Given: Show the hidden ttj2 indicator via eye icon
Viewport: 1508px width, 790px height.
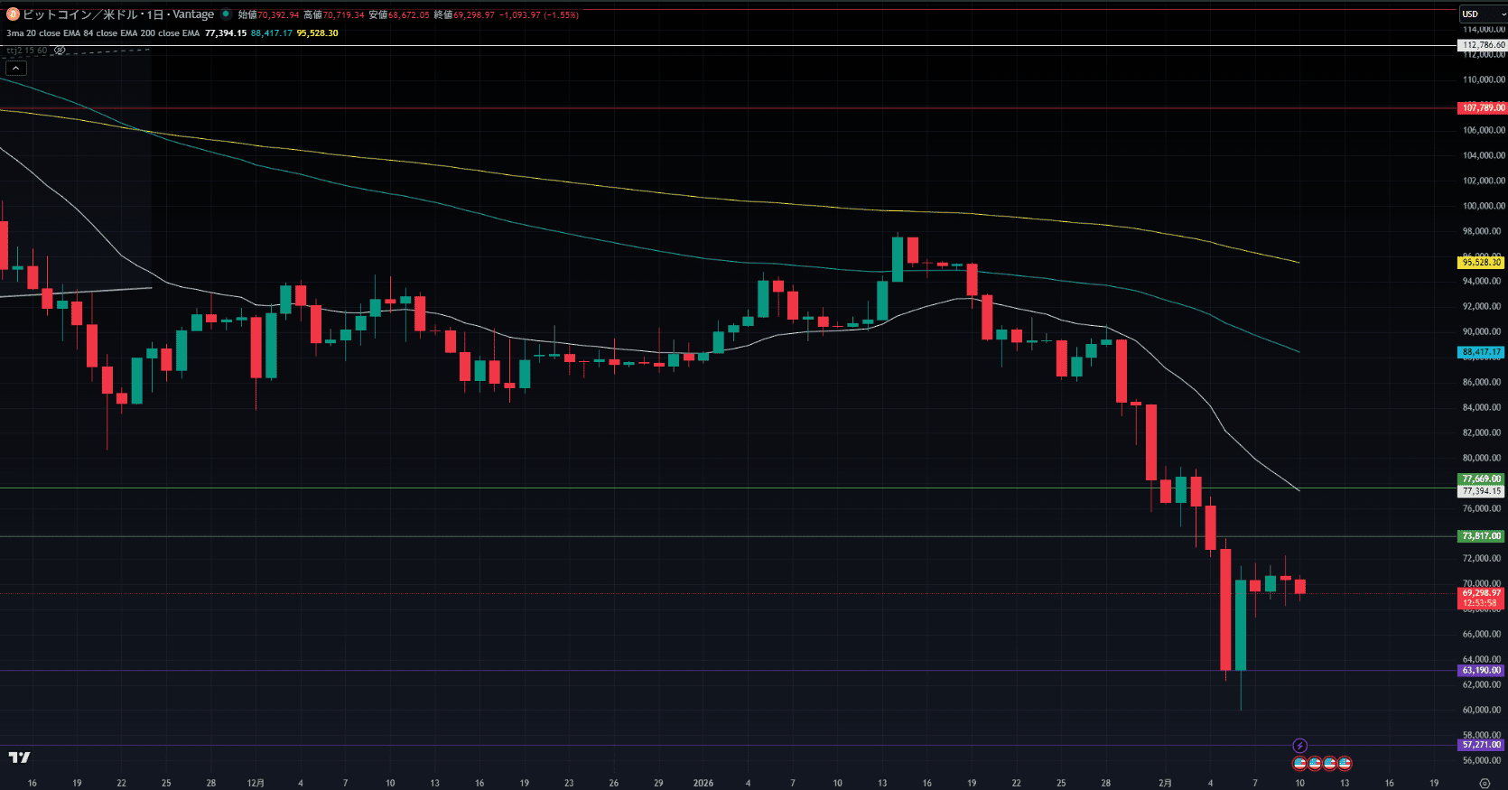Looking at the screenshot, I should (60, 51).
